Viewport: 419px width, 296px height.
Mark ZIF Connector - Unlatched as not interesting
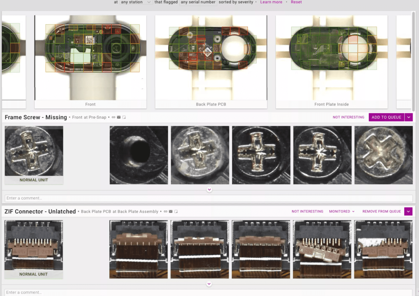tap(307, 211)
